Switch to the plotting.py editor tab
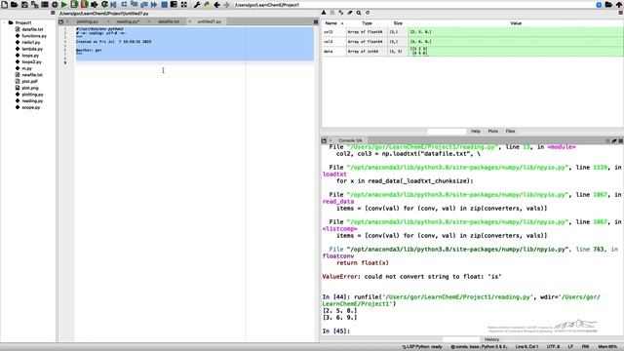 (x=87, y=21)
